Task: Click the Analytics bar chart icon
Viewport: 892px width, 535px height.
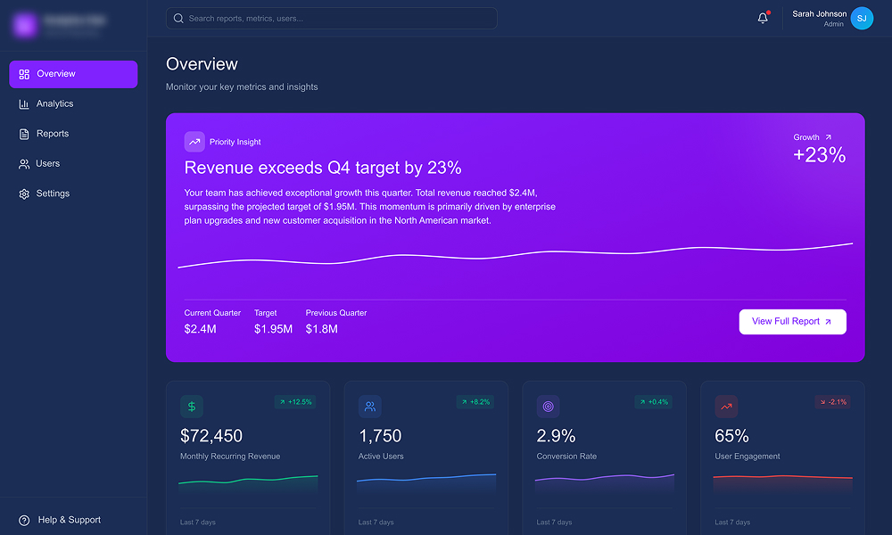Action: tap(22, 103)
